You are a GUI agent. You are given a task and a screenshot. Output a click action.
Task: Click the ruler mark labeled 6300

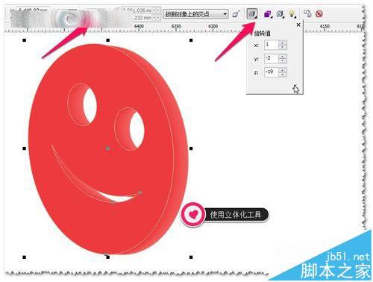[213, 26]
